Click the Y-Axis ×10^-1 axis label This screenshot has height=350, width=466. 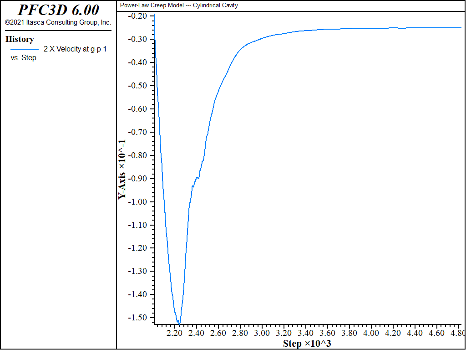click(122, 170)
